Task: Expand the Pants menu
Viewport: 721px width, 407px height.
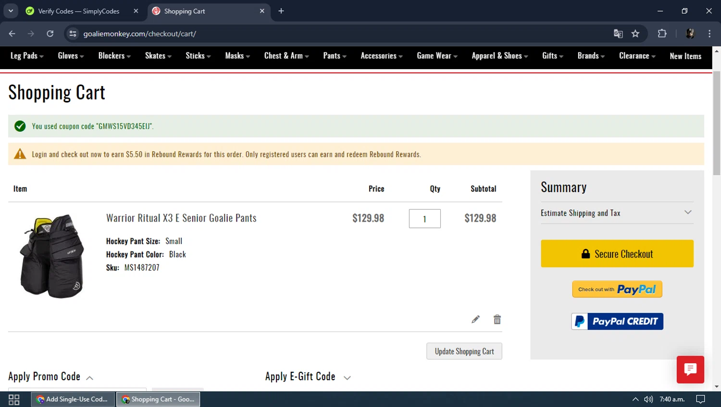Action: [335, 56]
